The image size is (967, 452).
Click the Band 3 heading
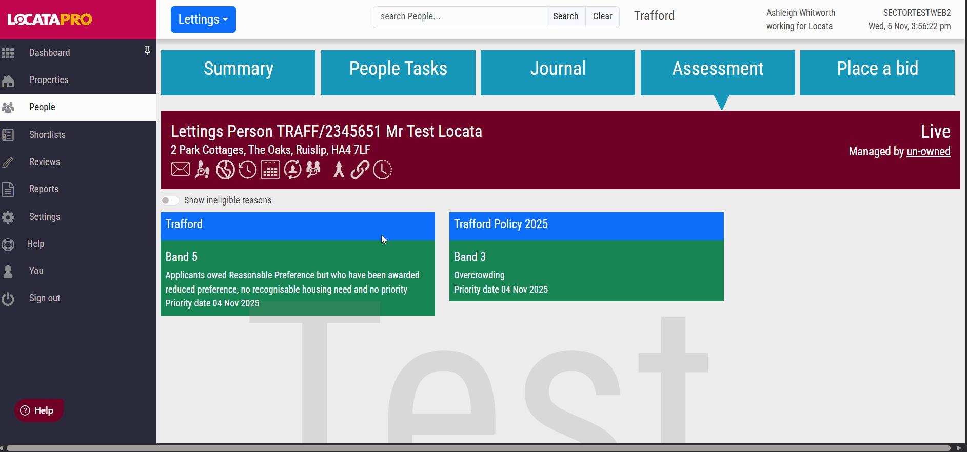[470, 257]
